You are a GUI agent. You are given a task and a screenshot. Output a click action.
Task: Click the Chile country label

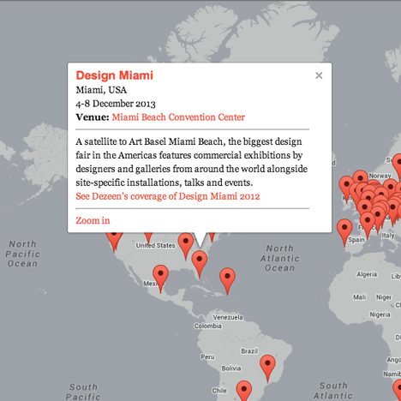[x=219, y=391]
